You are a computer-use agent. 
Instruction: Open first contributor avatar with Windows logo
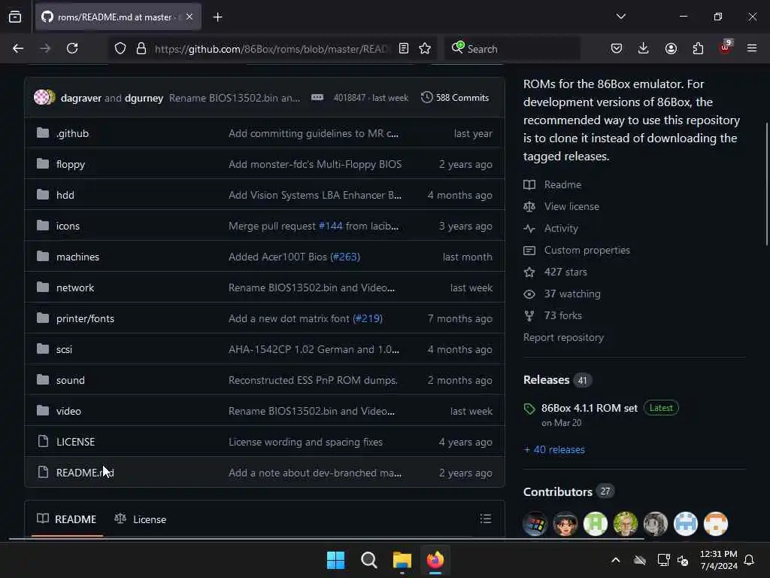point(535,524)
